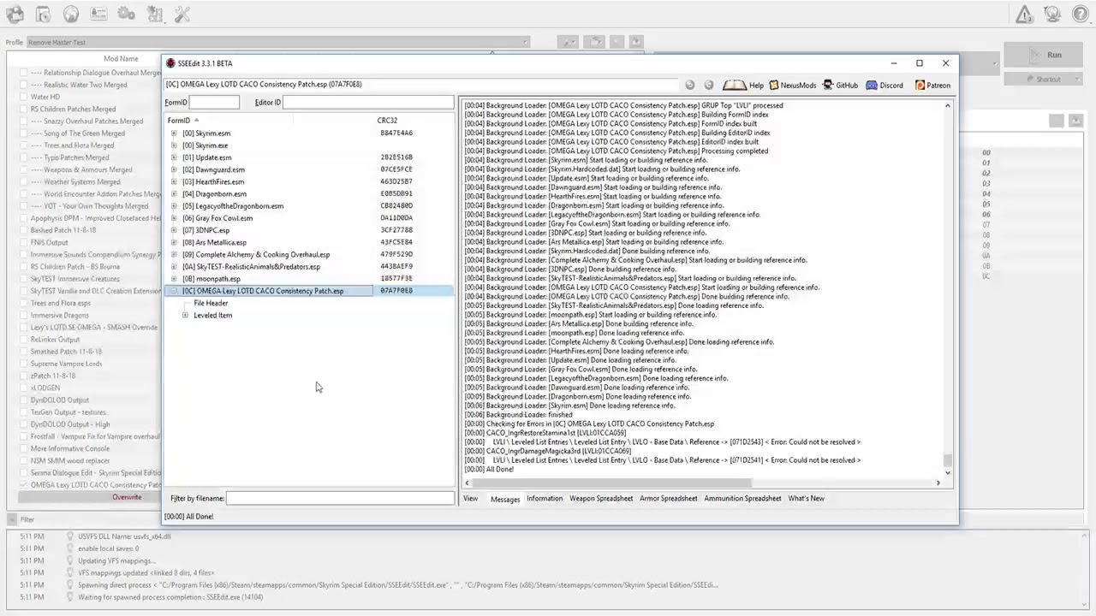Expand [02] Dawnguard.esm tree node
This screenshot has height=616, width=1096.
point(174,169)
